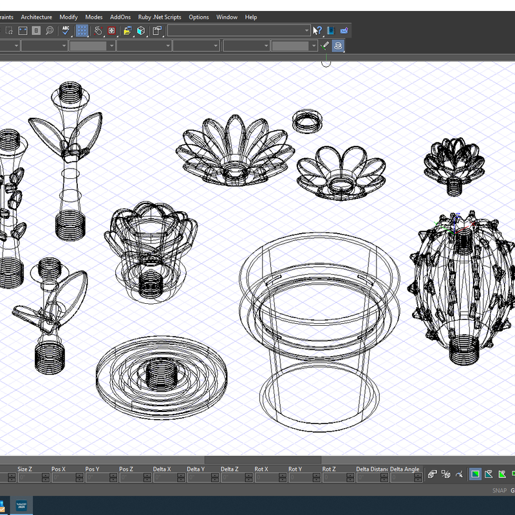
Task: Open the Modify menu
Action: [68, 17]
